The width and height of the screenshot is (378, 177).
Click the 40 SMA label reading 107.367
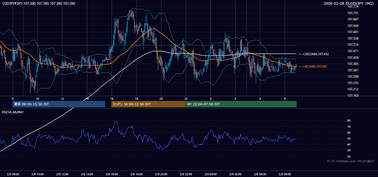pyautogui.click(x=313, y=66)
